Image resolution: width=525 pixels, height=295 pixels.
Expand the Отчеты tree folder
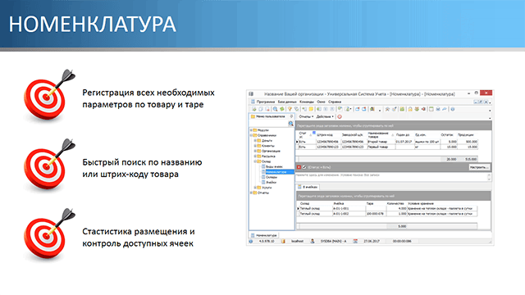coord(251,193)
